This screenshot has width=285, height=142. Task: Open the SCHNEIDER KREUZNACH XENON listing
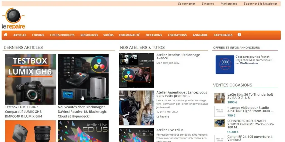pos(251,124)
